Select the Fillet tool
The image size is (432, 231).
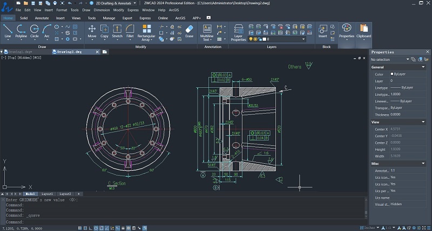point(130,30)
